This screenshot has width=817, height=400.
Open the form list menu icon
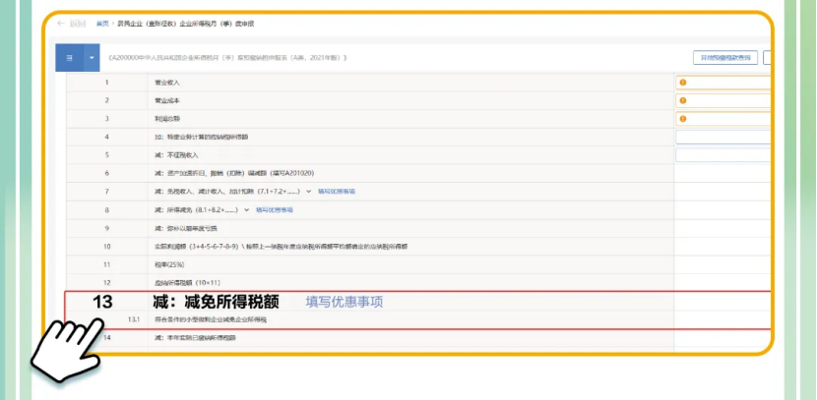point(69,58)
